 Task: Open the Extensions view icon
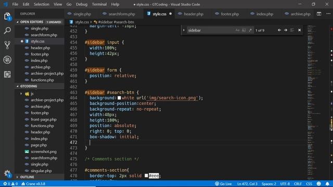[7, 74]
